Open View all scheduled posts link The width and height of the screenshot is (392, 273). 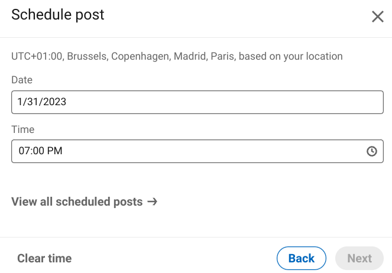(77, 201)
